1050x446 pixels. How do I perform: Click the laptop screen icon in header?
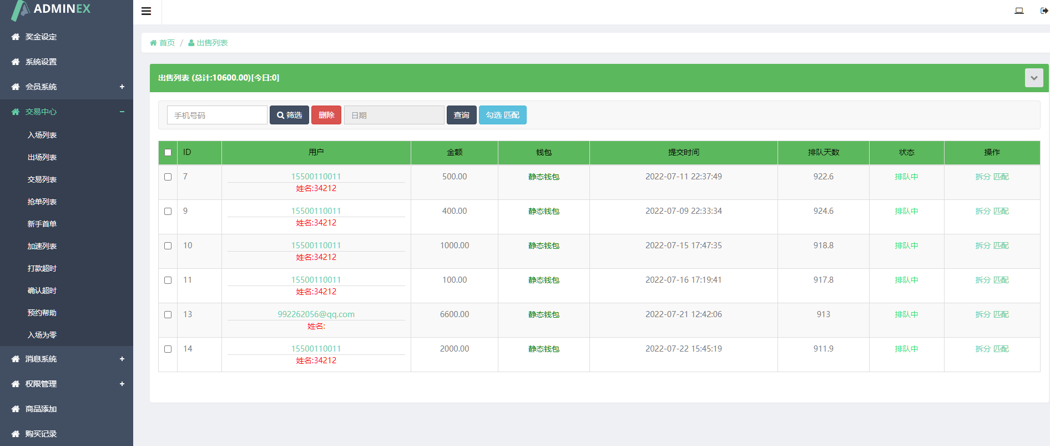tap(1019, 11)
